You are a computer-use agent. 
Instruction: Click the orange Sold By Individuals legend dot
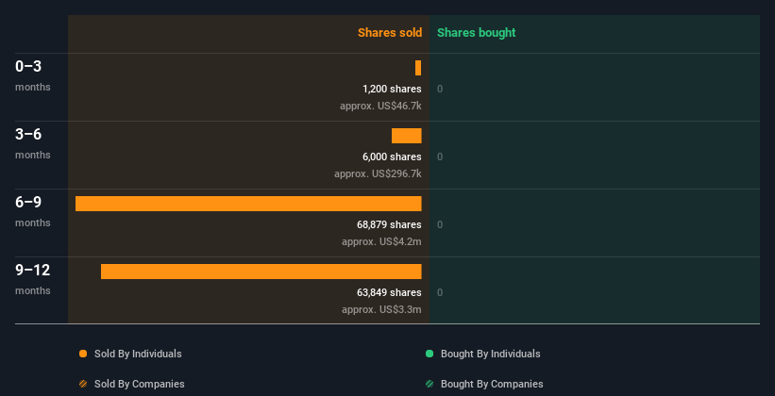83,354
